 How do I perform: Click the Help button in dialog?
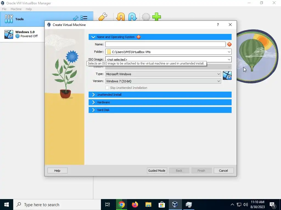point(57,171)
